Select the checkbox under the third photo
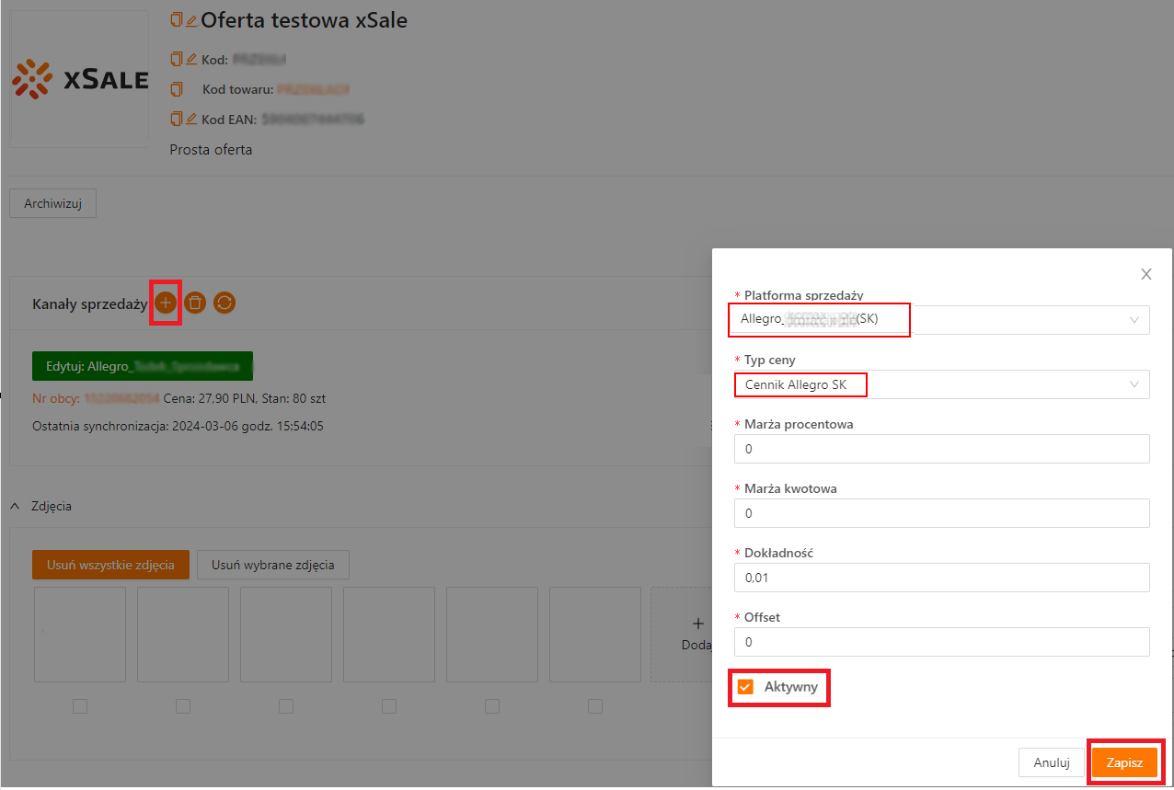This screenshot has width=1174, height=790. pos(286,706)
